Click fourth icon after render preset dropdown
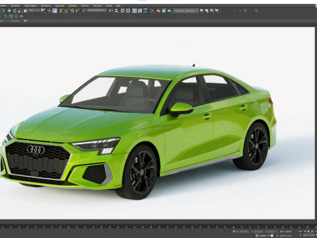Viewport: 317px width, 238px height. 217,11
